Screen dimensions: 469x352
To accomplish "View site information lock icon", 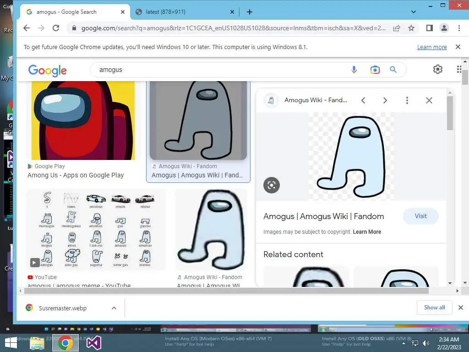I will click(x=74, y=28).
